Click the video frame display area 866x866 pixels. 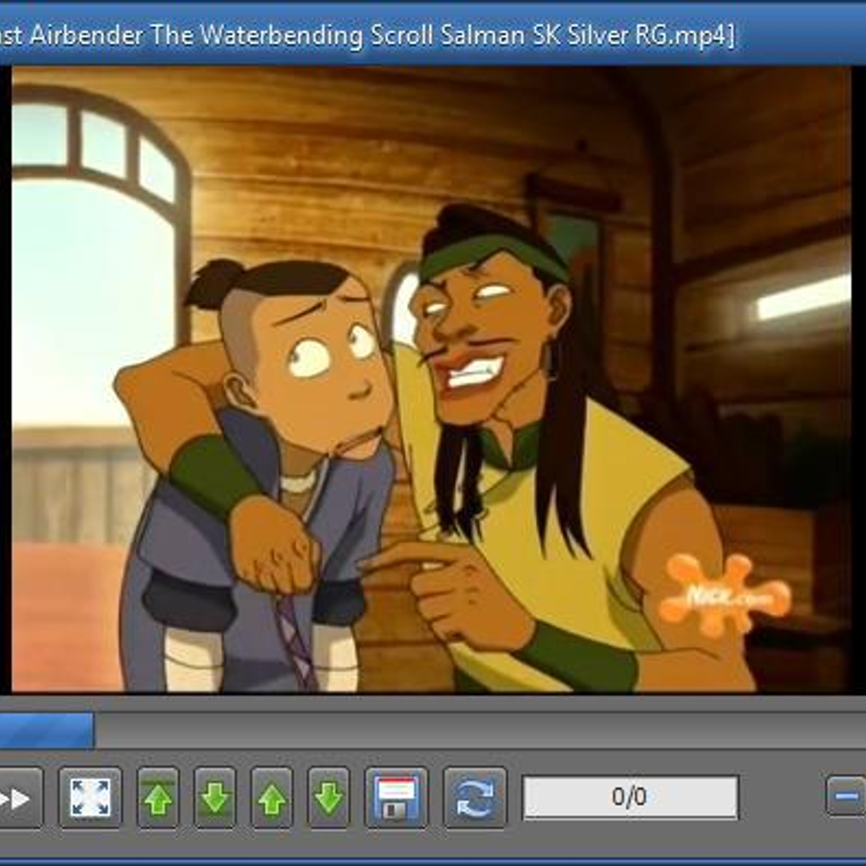(431, 379)
